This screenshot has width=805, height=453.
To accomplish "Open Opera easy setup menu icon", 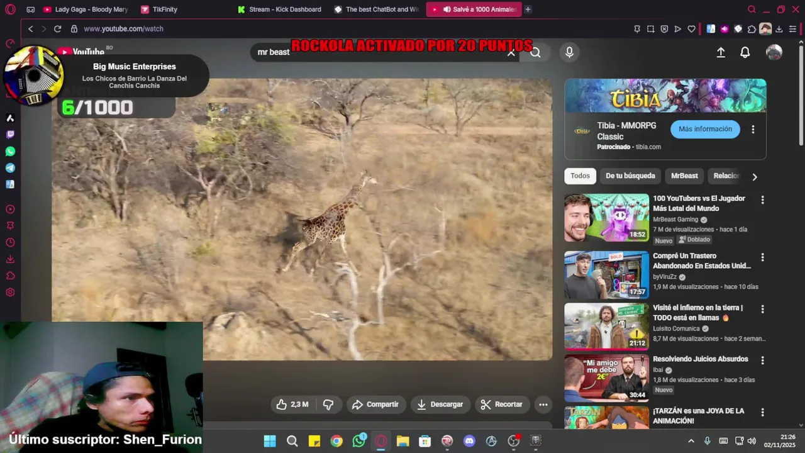I will coord(792,29).
